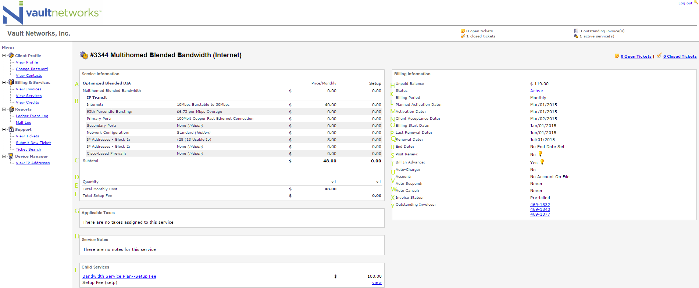The image size is (699, 288).
Task: Open View Invoices from the menu
Action: pos(28,89)
